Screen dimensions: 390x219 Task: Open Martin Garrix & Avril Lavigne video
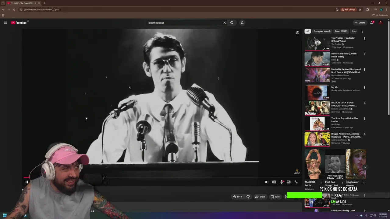pyautogui.click(x=317, y=75)
